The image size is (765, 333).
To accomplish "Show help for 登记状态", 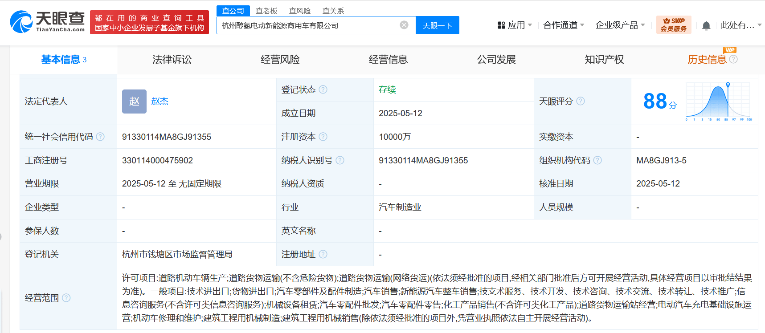I will point(323,89).
